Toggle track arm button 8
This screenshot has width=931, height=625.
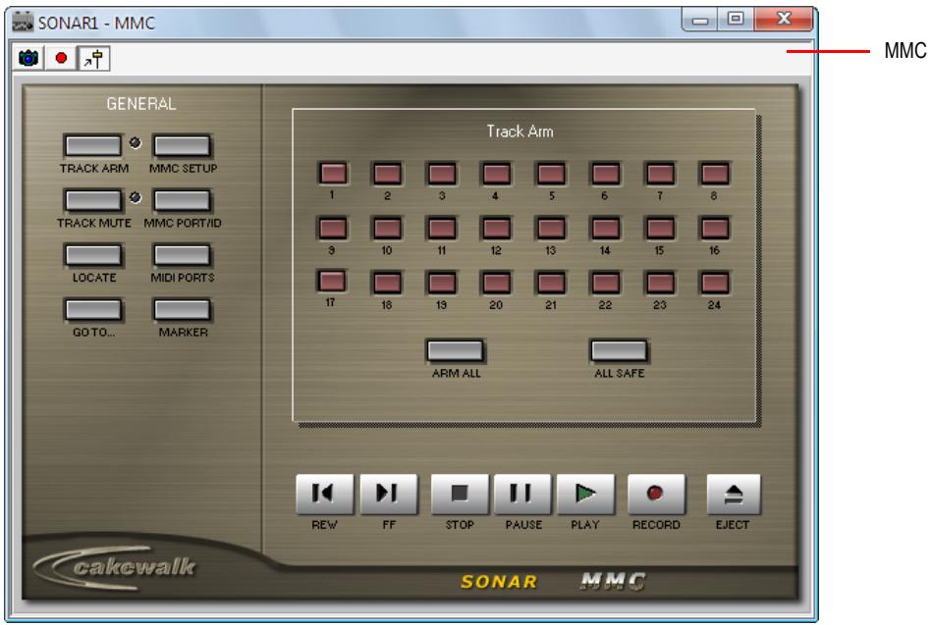tap(715, 174)
